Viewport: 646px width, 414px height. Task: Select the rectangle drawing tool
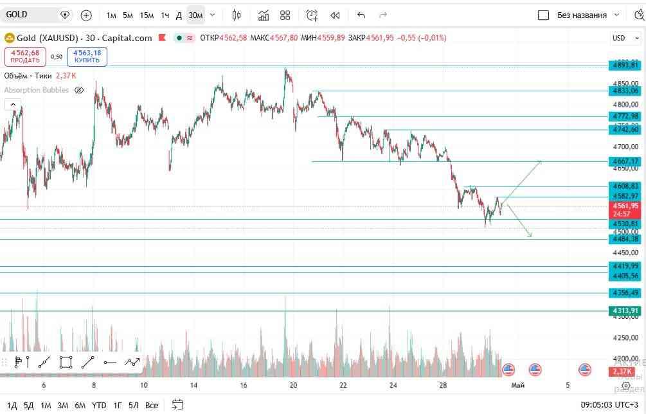66,362
